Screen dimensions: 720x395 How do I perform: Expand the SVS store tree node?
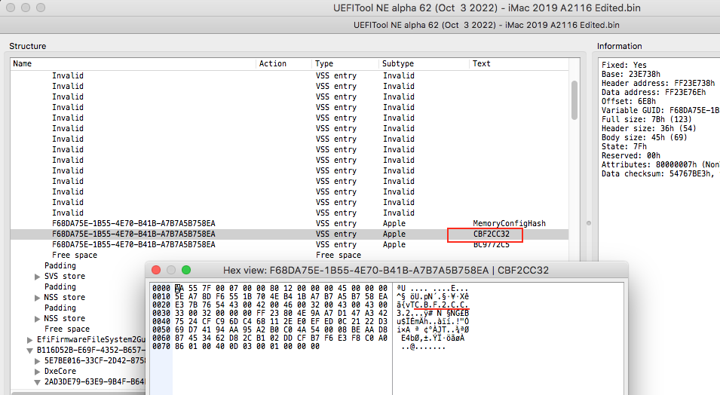click(37, 277)
